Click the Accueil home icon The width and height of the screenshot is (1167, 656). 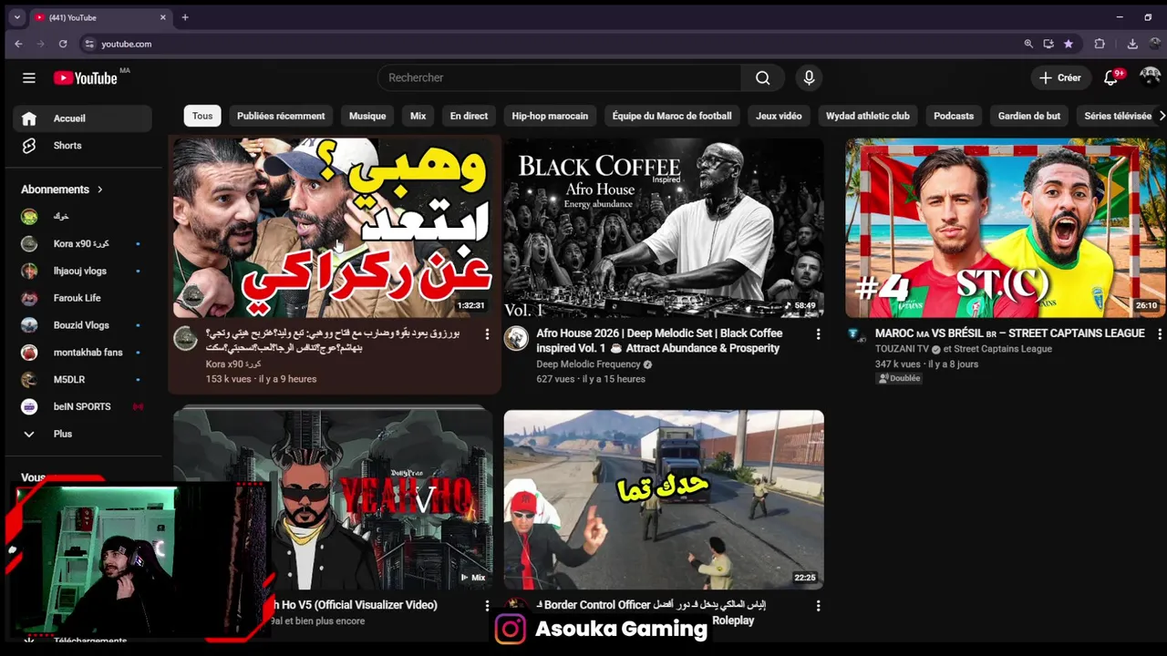pos(29,118)
